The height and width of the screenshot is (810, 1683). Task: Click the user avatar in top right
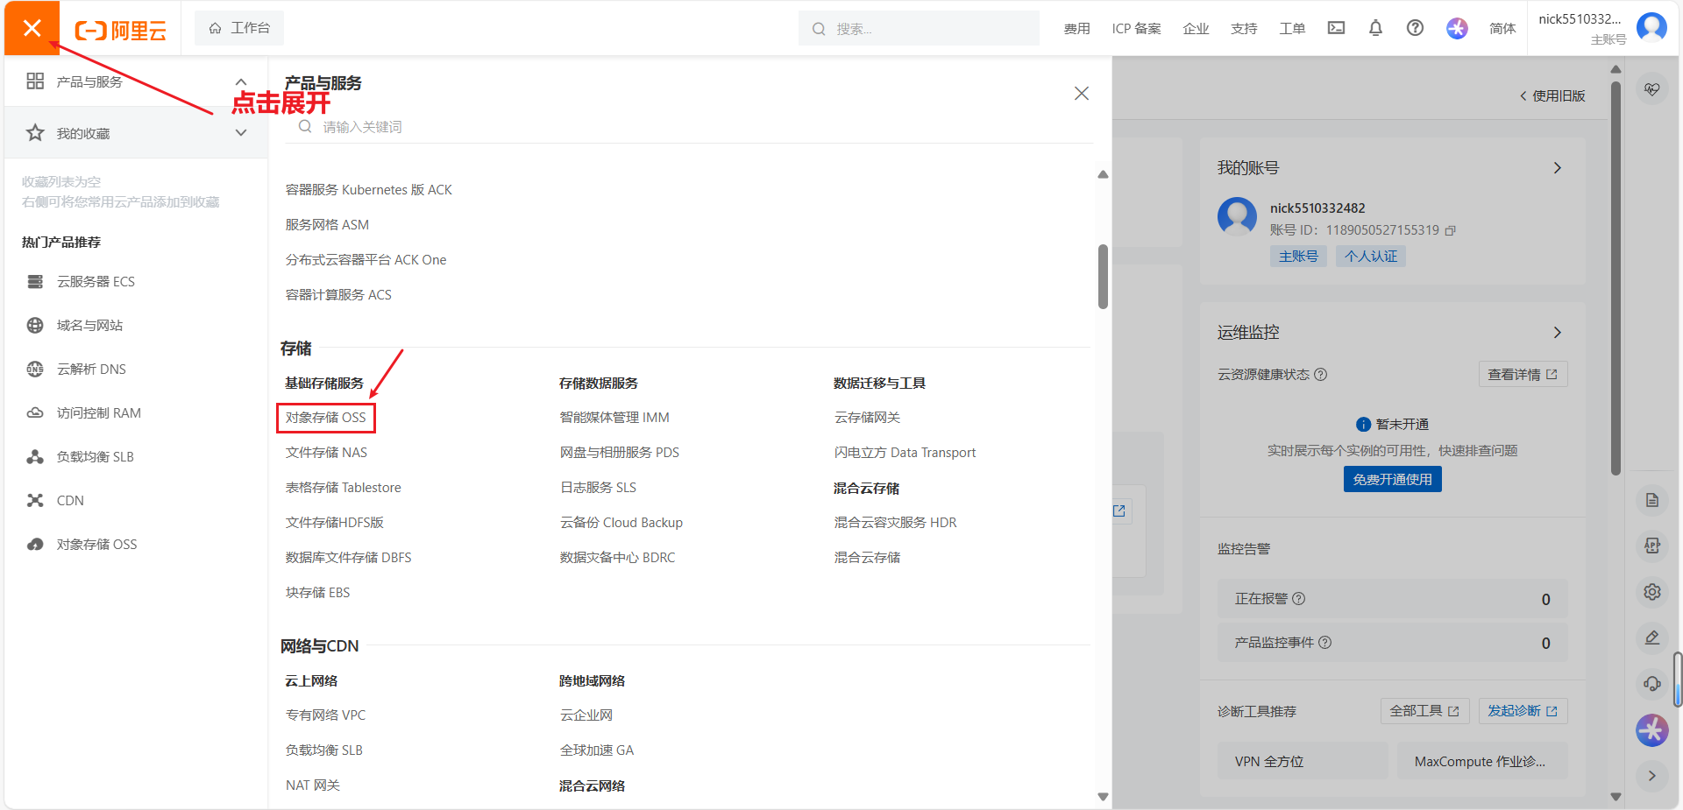click(1651, 27)
